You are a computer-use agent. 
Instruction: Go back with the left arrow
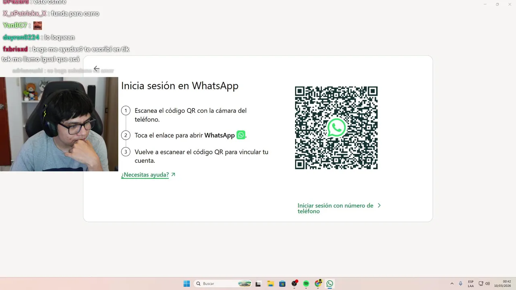[96, 68]
